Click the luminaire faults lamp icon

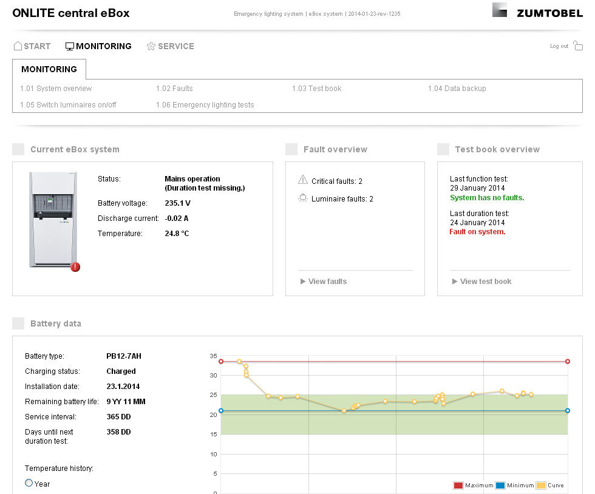point(303,198)
